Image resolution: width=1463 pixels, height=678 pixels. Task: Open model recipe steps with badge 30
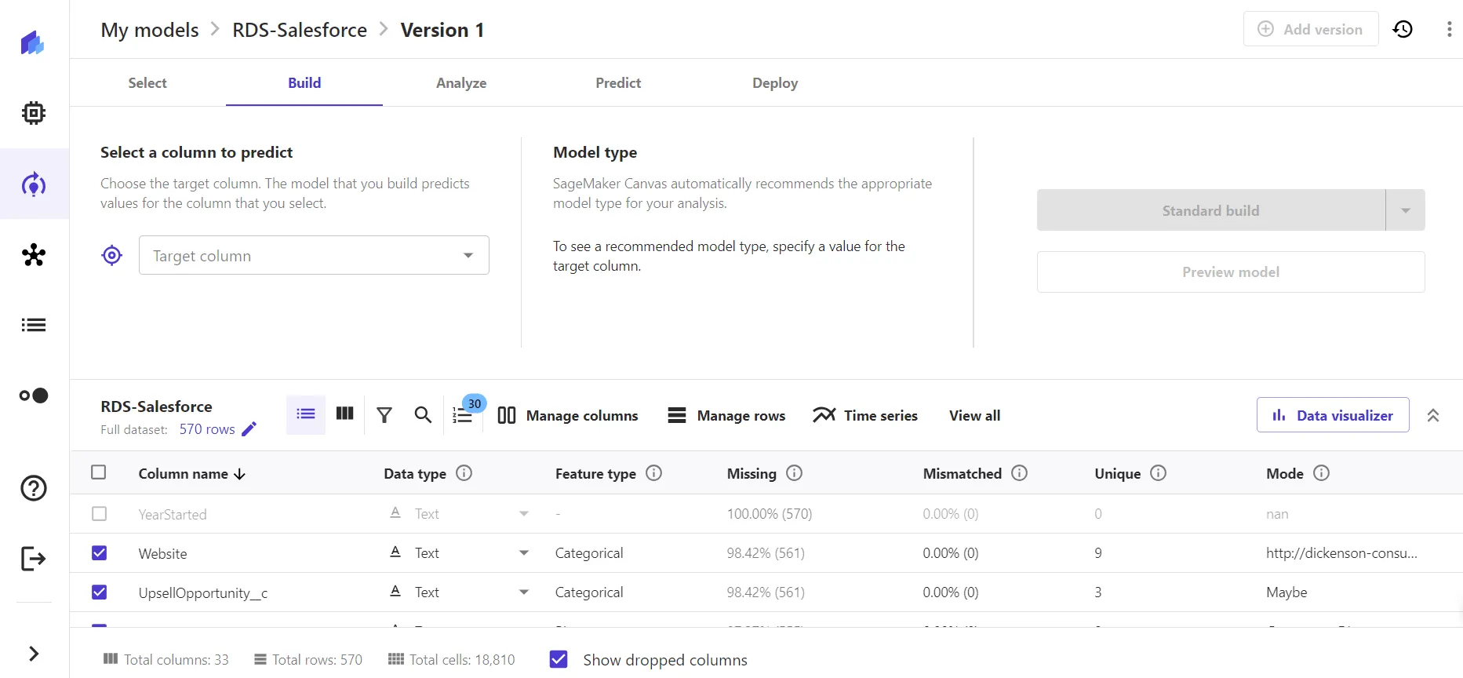pos(464,415)
